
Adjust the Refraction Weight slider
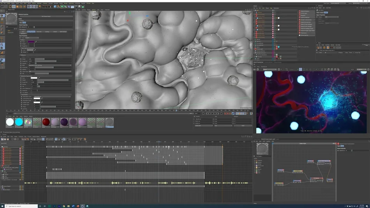(54, 80)
